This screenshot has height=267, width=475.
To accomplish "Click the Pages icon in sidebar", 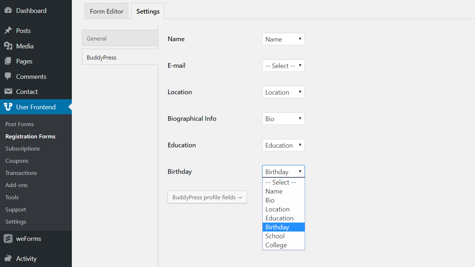I will tap(8, 61).
